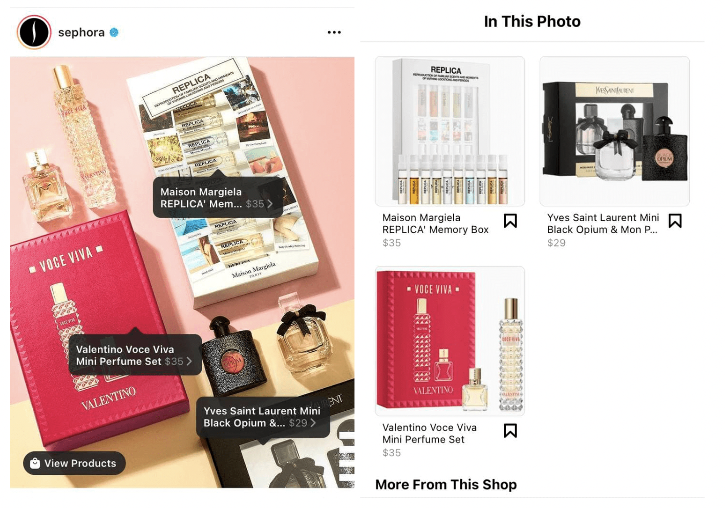
Task: Click the Maison Margiela REPLICA' Memory Box title
Action: coord(435,224)
